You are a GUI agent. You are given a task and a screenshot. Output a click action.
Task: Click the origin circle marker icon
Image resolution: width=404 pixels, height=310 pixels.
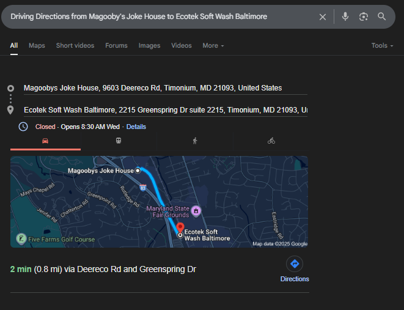tap(10, 89)
